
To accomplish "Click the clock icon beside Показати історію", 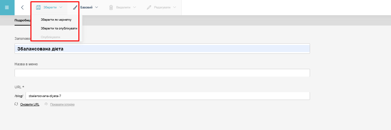I will tap(46, 104).
